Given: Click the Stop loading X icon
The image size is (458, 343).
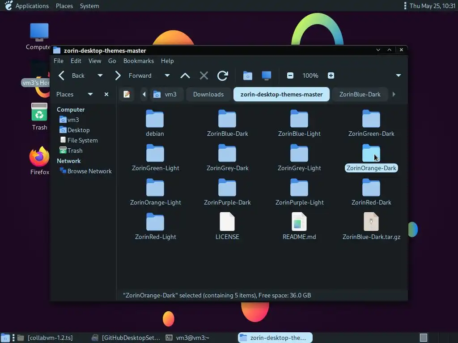Looking at the screenshot, I should 204,75.
